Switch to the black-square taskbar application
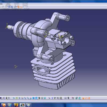This screenshot has width=107, height=107. [22, 105]
